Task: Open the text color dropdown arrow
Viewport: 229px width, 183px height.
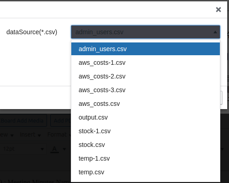Action: click(x=64, y=149)
